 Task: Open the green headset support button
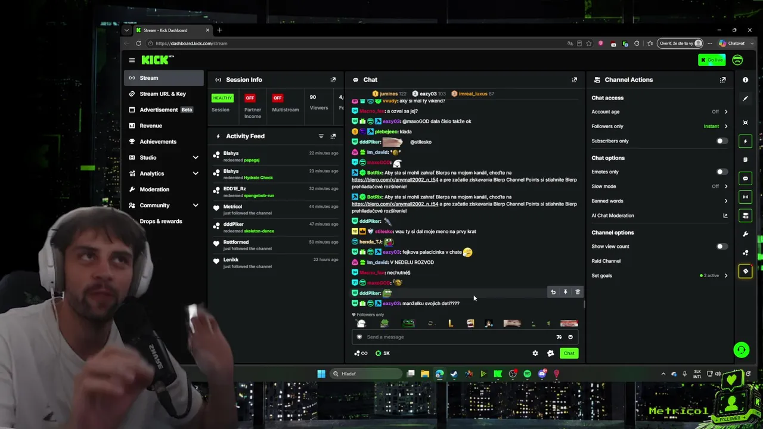(742, 350)
